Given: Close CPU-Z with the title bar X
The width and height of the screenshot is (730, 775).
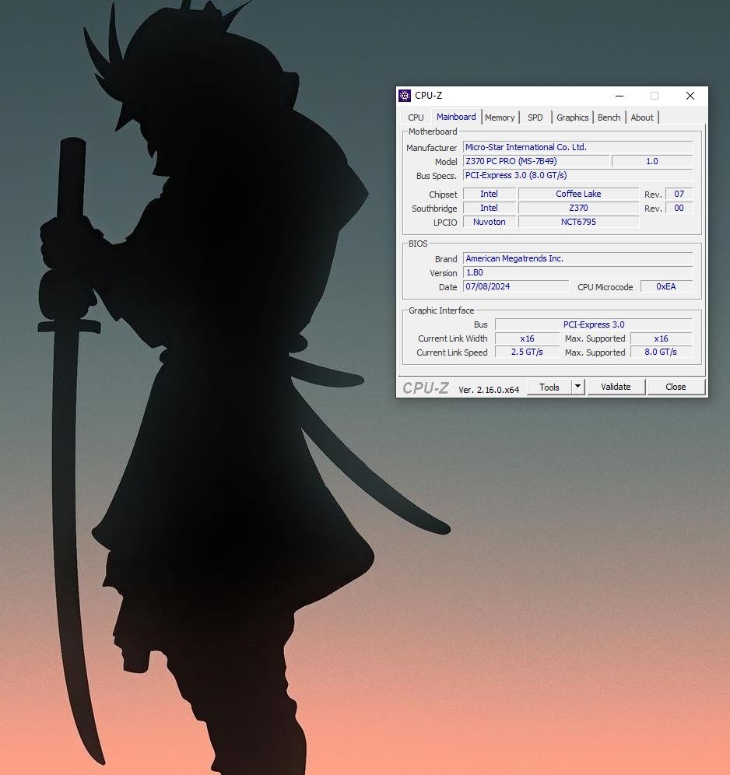Looking at the screenshot, I should click(690, 96).
